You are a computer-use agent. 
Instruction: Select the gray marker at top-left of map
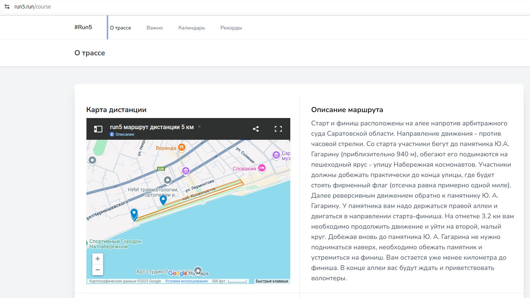click(92, 160)
